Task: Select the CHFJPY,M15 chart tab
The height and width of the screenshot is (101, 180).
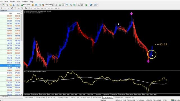Action: tap(108, 97)
